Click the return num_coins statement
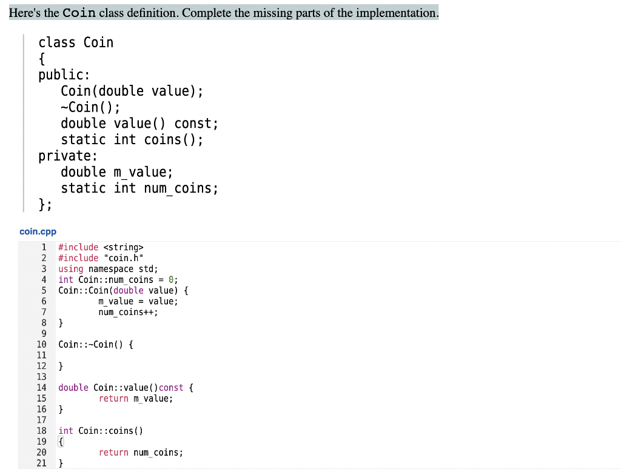The width and height of the screenshot is (621, 475). tap(141, 452)
